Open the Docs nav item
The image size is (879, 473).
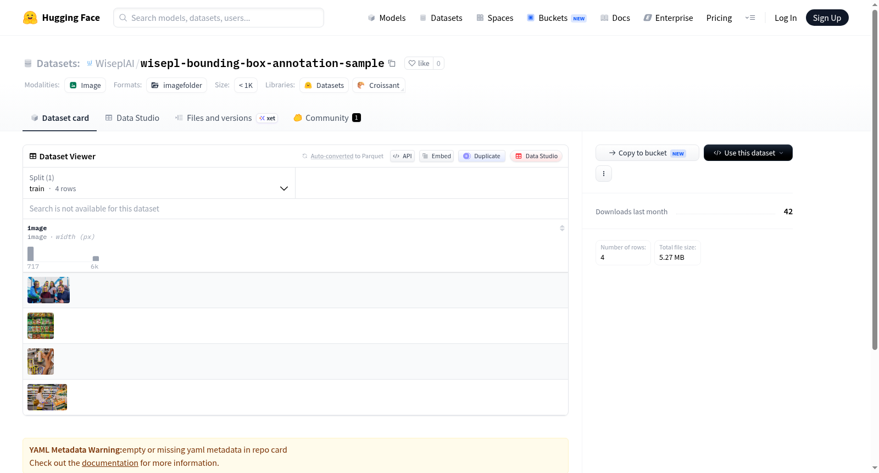(615, 18)
